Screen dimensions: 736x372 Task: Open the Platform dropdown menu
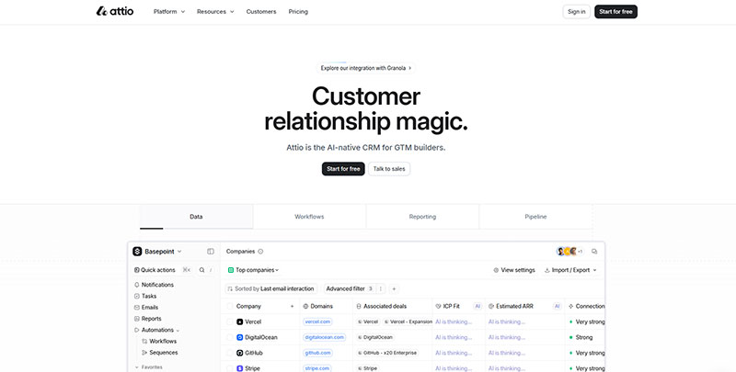pyautogui.click(x=169, y=12)
